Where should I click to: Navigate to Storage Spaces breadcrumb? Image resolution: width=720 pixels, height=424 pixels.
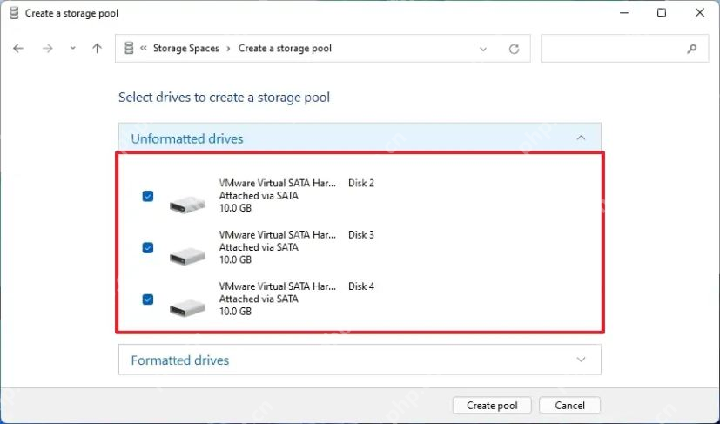[186, 48]
